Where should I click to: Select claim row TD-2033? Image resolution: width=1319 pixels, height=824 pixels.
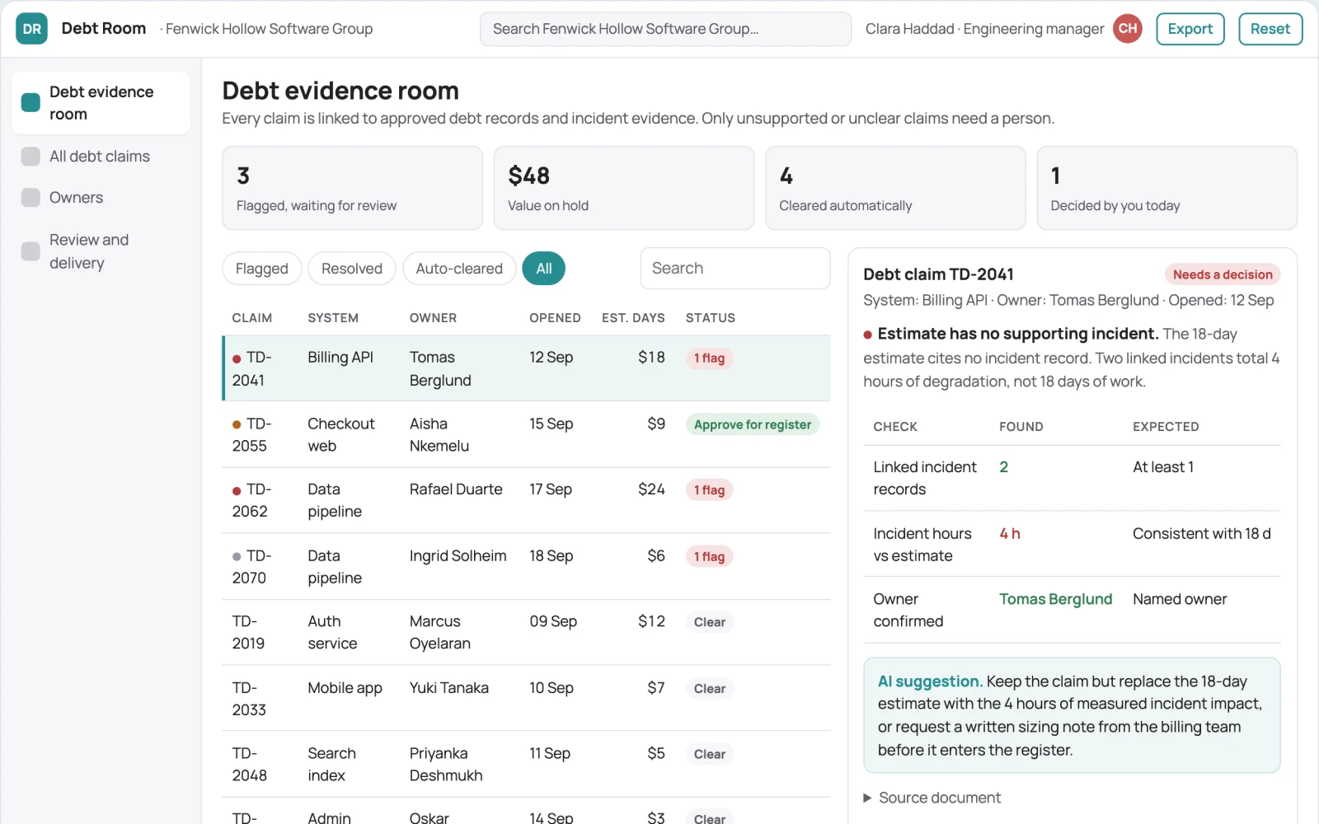coord(527,698)
